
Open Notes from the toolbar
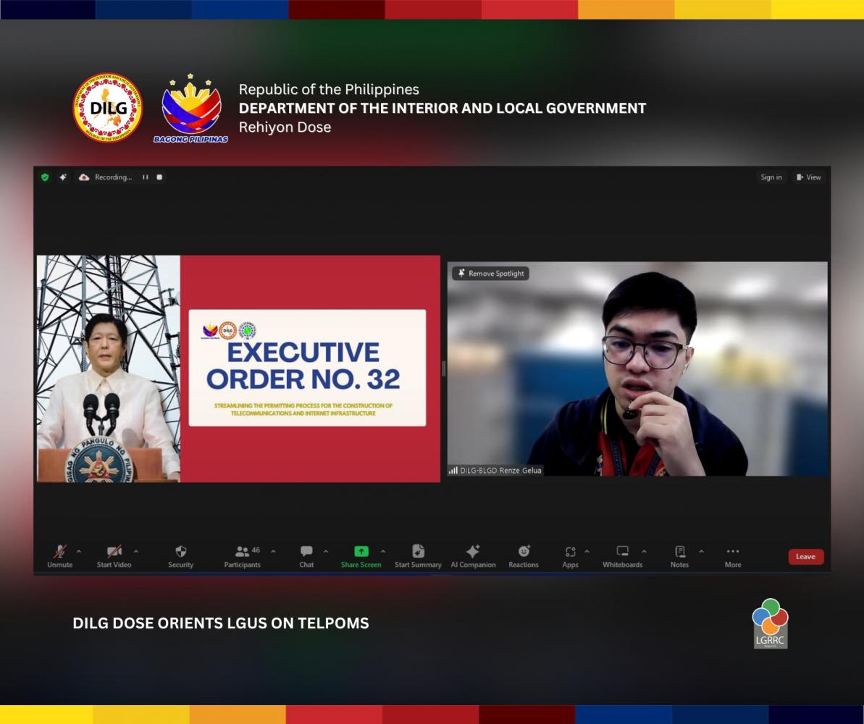tap(679, 556)
